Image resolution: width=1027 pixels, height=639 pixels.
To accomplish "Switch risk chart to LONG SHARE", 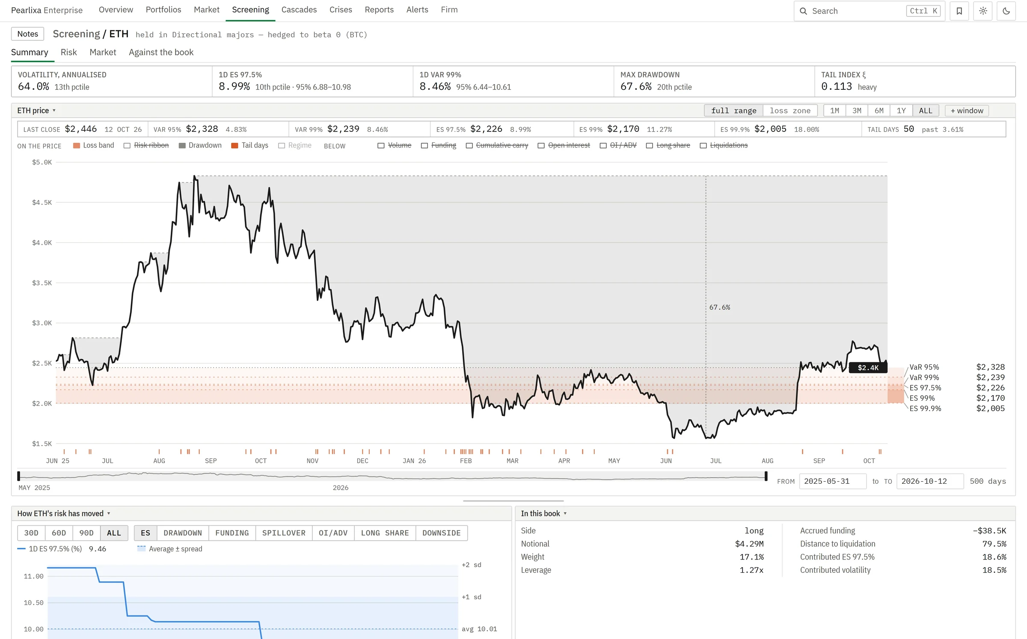I will click(385, 533).
